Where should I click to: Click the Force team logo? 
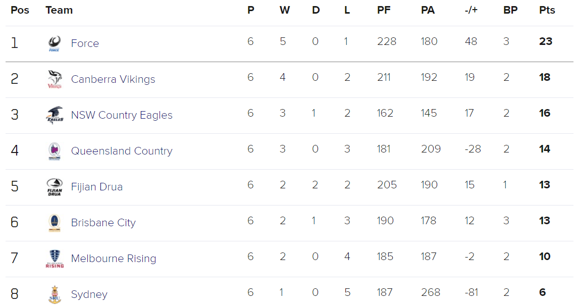coord(55,43)
